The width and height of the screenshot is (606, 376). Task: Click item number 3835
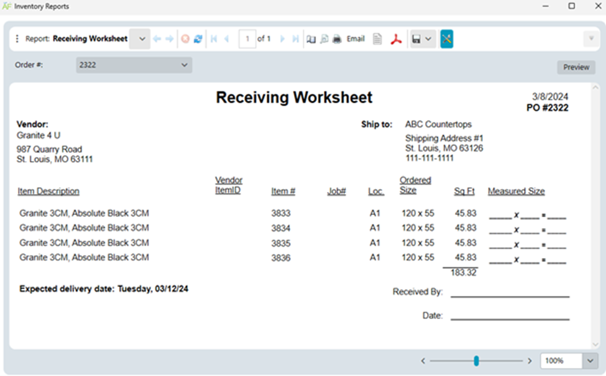(280, 244)
